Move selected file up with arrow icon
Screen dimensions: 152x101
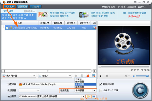point(76,76)
